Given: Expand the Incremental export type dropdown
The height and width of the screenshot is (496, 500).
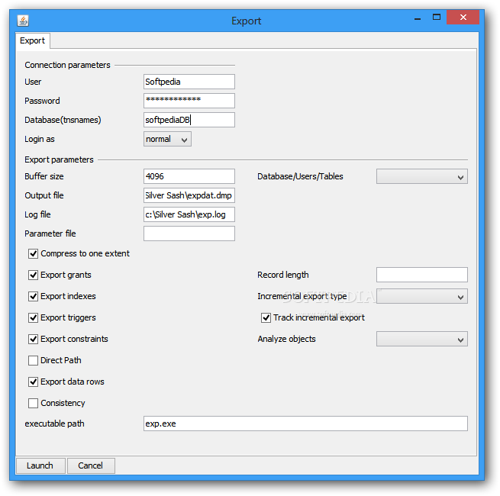Looking at the screenshot, I should click(422, 296).
